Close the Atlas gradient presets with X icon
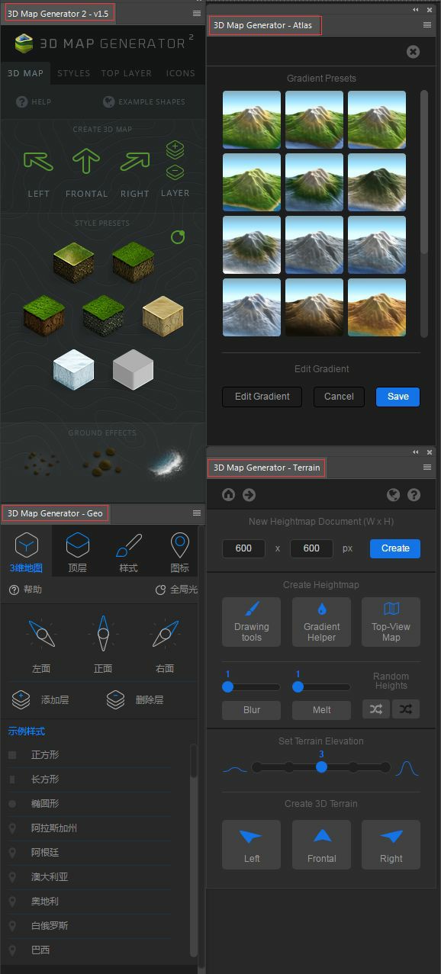This screenshot has width=441, height=974. 413,52
